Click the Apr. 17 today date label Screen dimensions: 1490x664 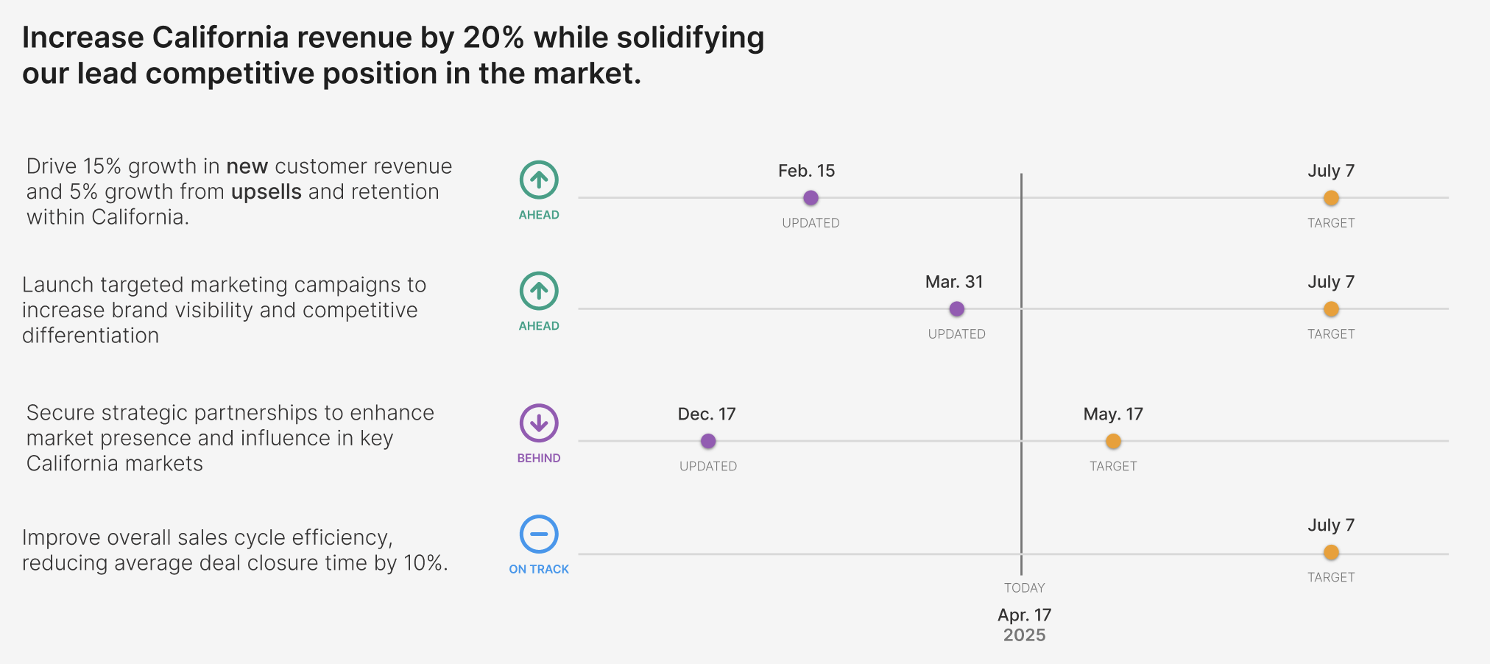point(1024,615)
